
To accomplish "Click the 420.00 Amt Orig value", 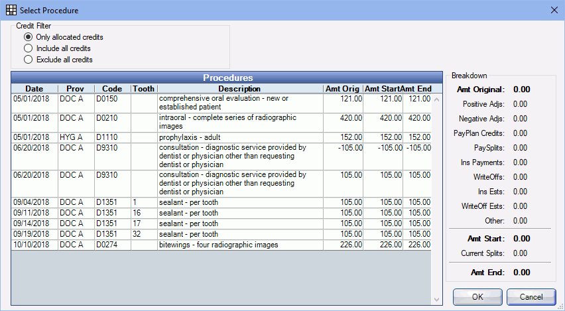I will tap(351, 117).
